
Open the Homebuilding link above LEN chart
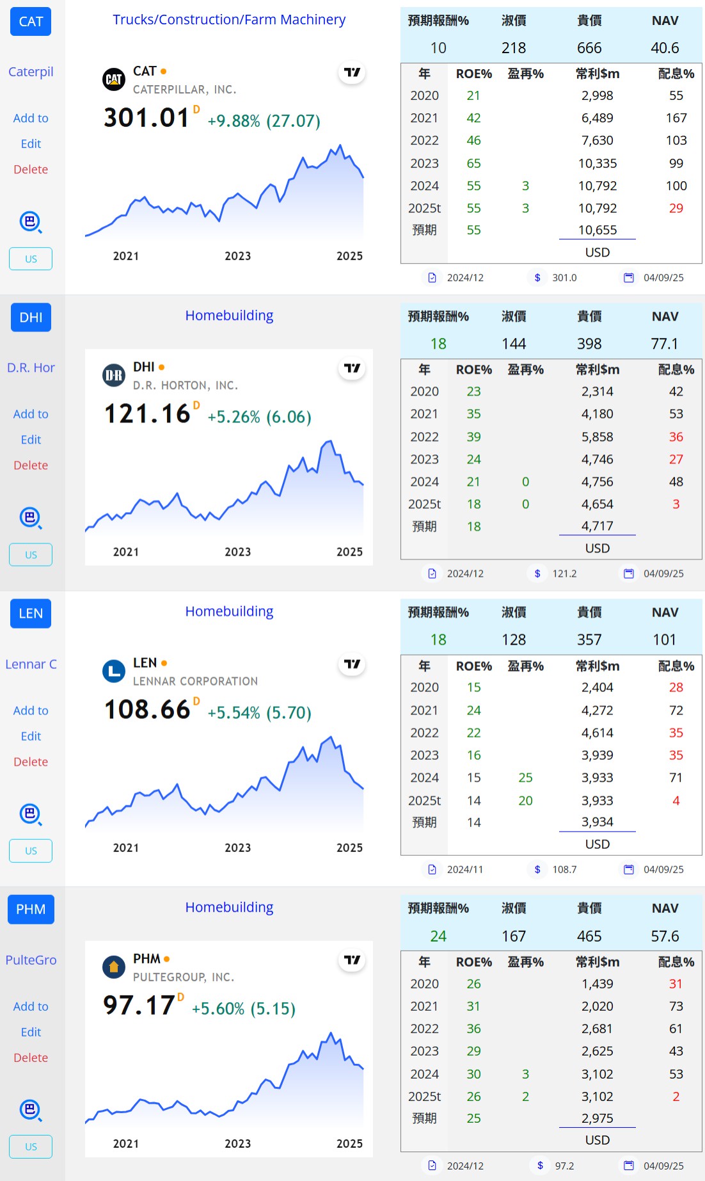[229, 611]
